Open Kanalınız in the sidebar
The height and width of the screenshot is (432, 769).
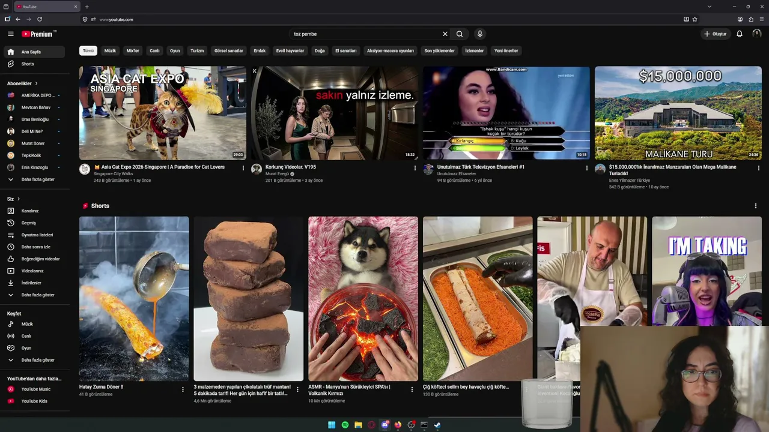pos(34,211)
